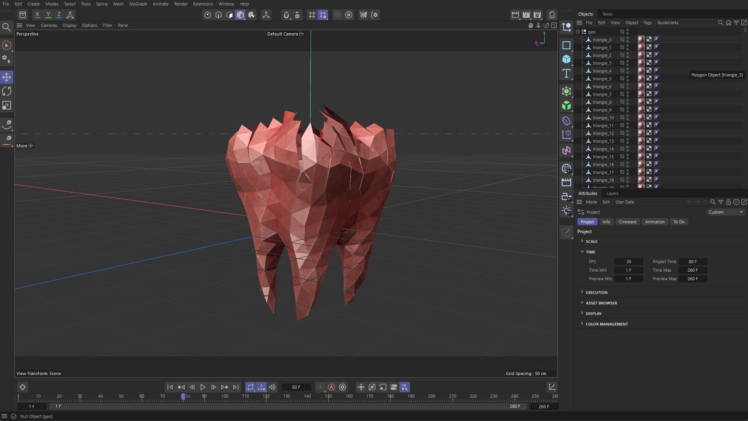Toggle X axis lock
Screen dimensions: 748x421
(x=37, y=15)
